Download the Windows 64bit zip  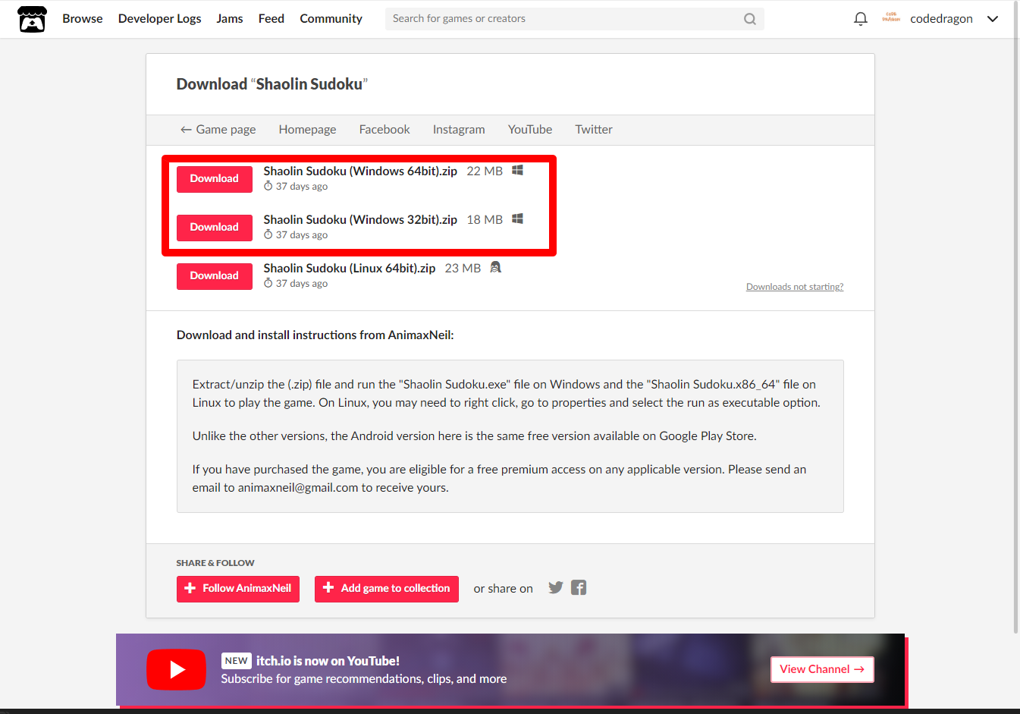[215, 179]
